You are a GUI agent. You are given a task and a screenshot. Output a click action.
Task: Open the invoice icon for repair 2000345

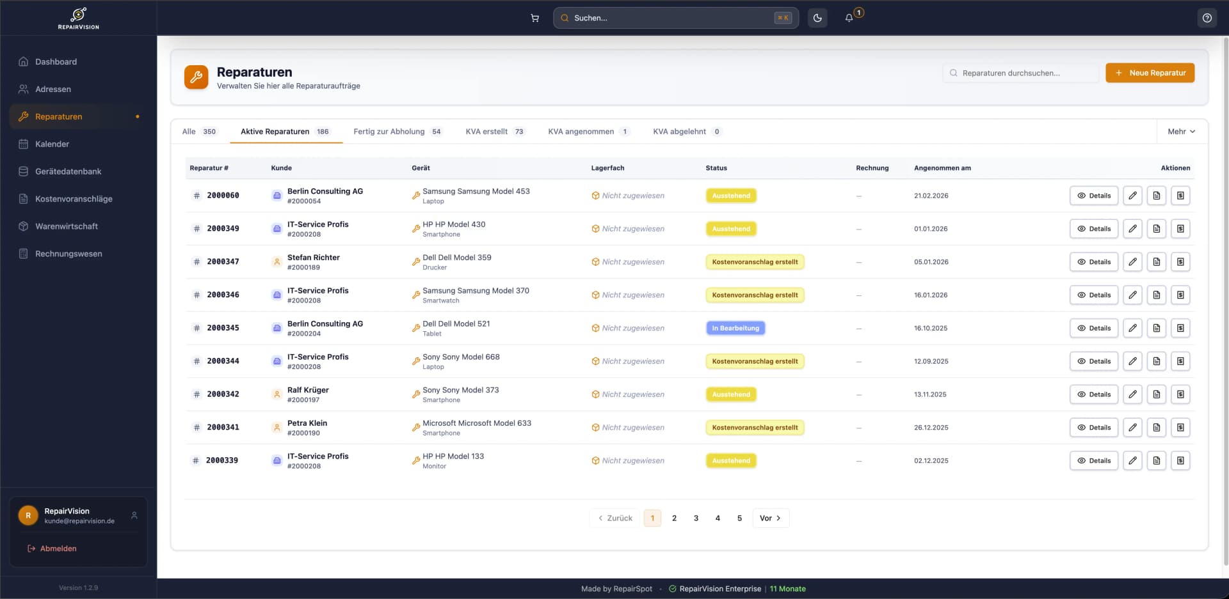coord(1181,328)
